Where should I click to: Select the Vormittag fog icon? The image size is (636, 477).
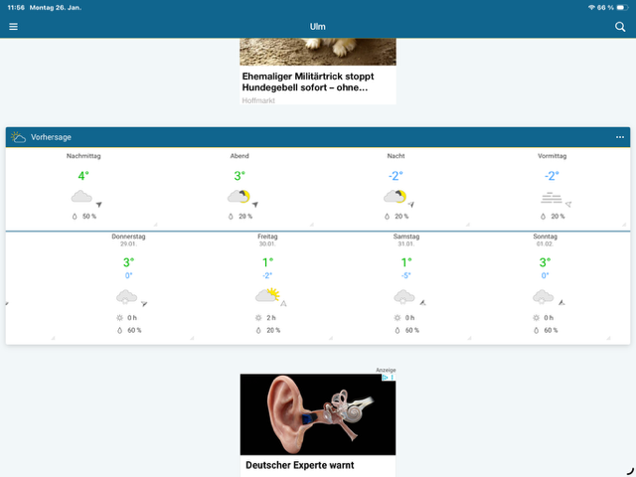552,198
